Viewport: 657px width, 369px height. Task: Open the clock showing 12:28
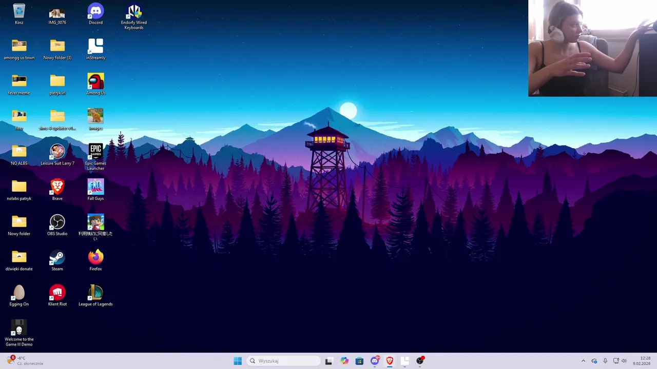tap(642, 361)
